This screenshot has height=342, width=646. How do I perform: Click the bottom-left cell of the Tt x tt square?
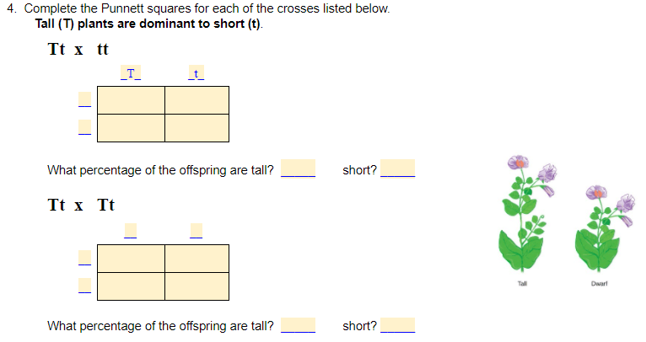(131, 127)
